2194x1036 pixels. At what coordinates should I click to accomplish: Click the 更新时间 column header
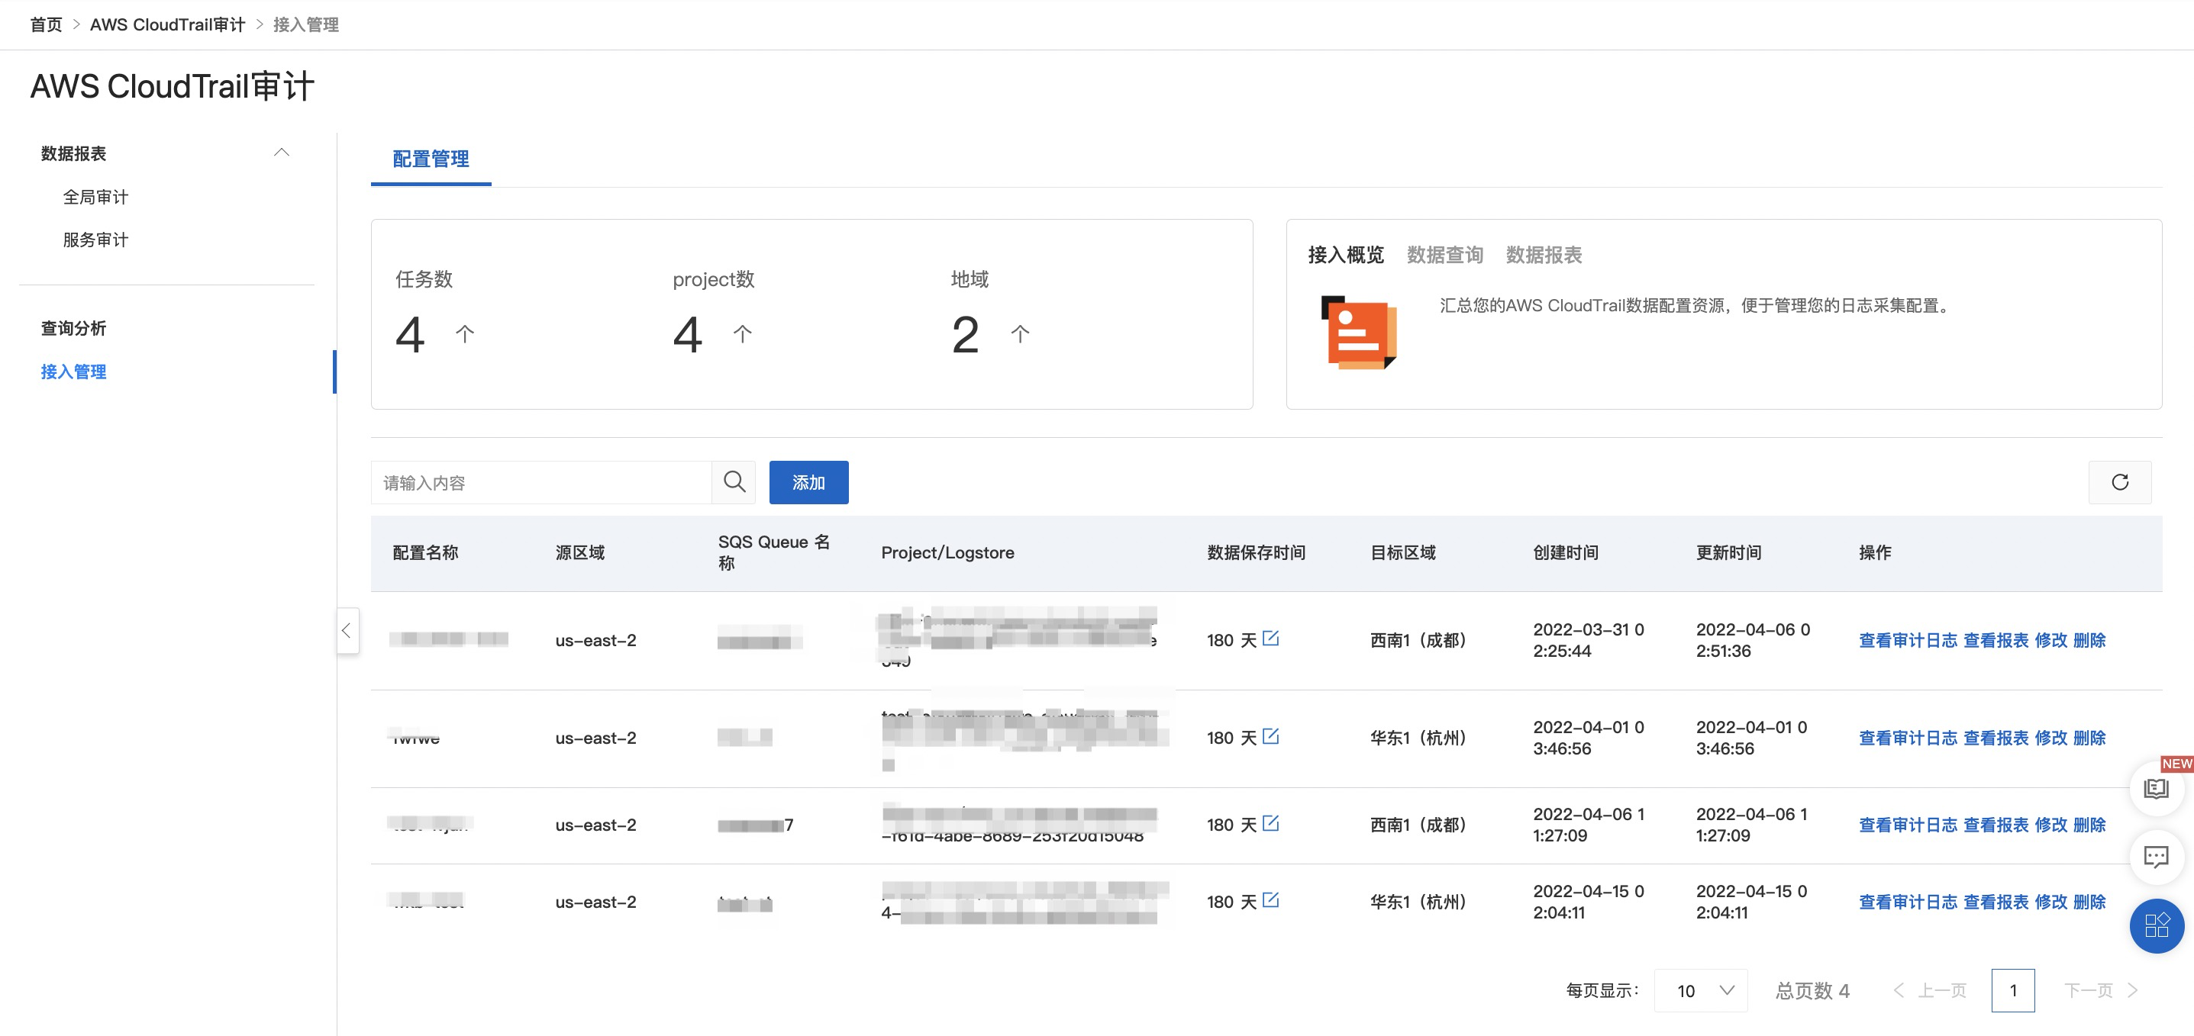click(x=1728, y=552)
